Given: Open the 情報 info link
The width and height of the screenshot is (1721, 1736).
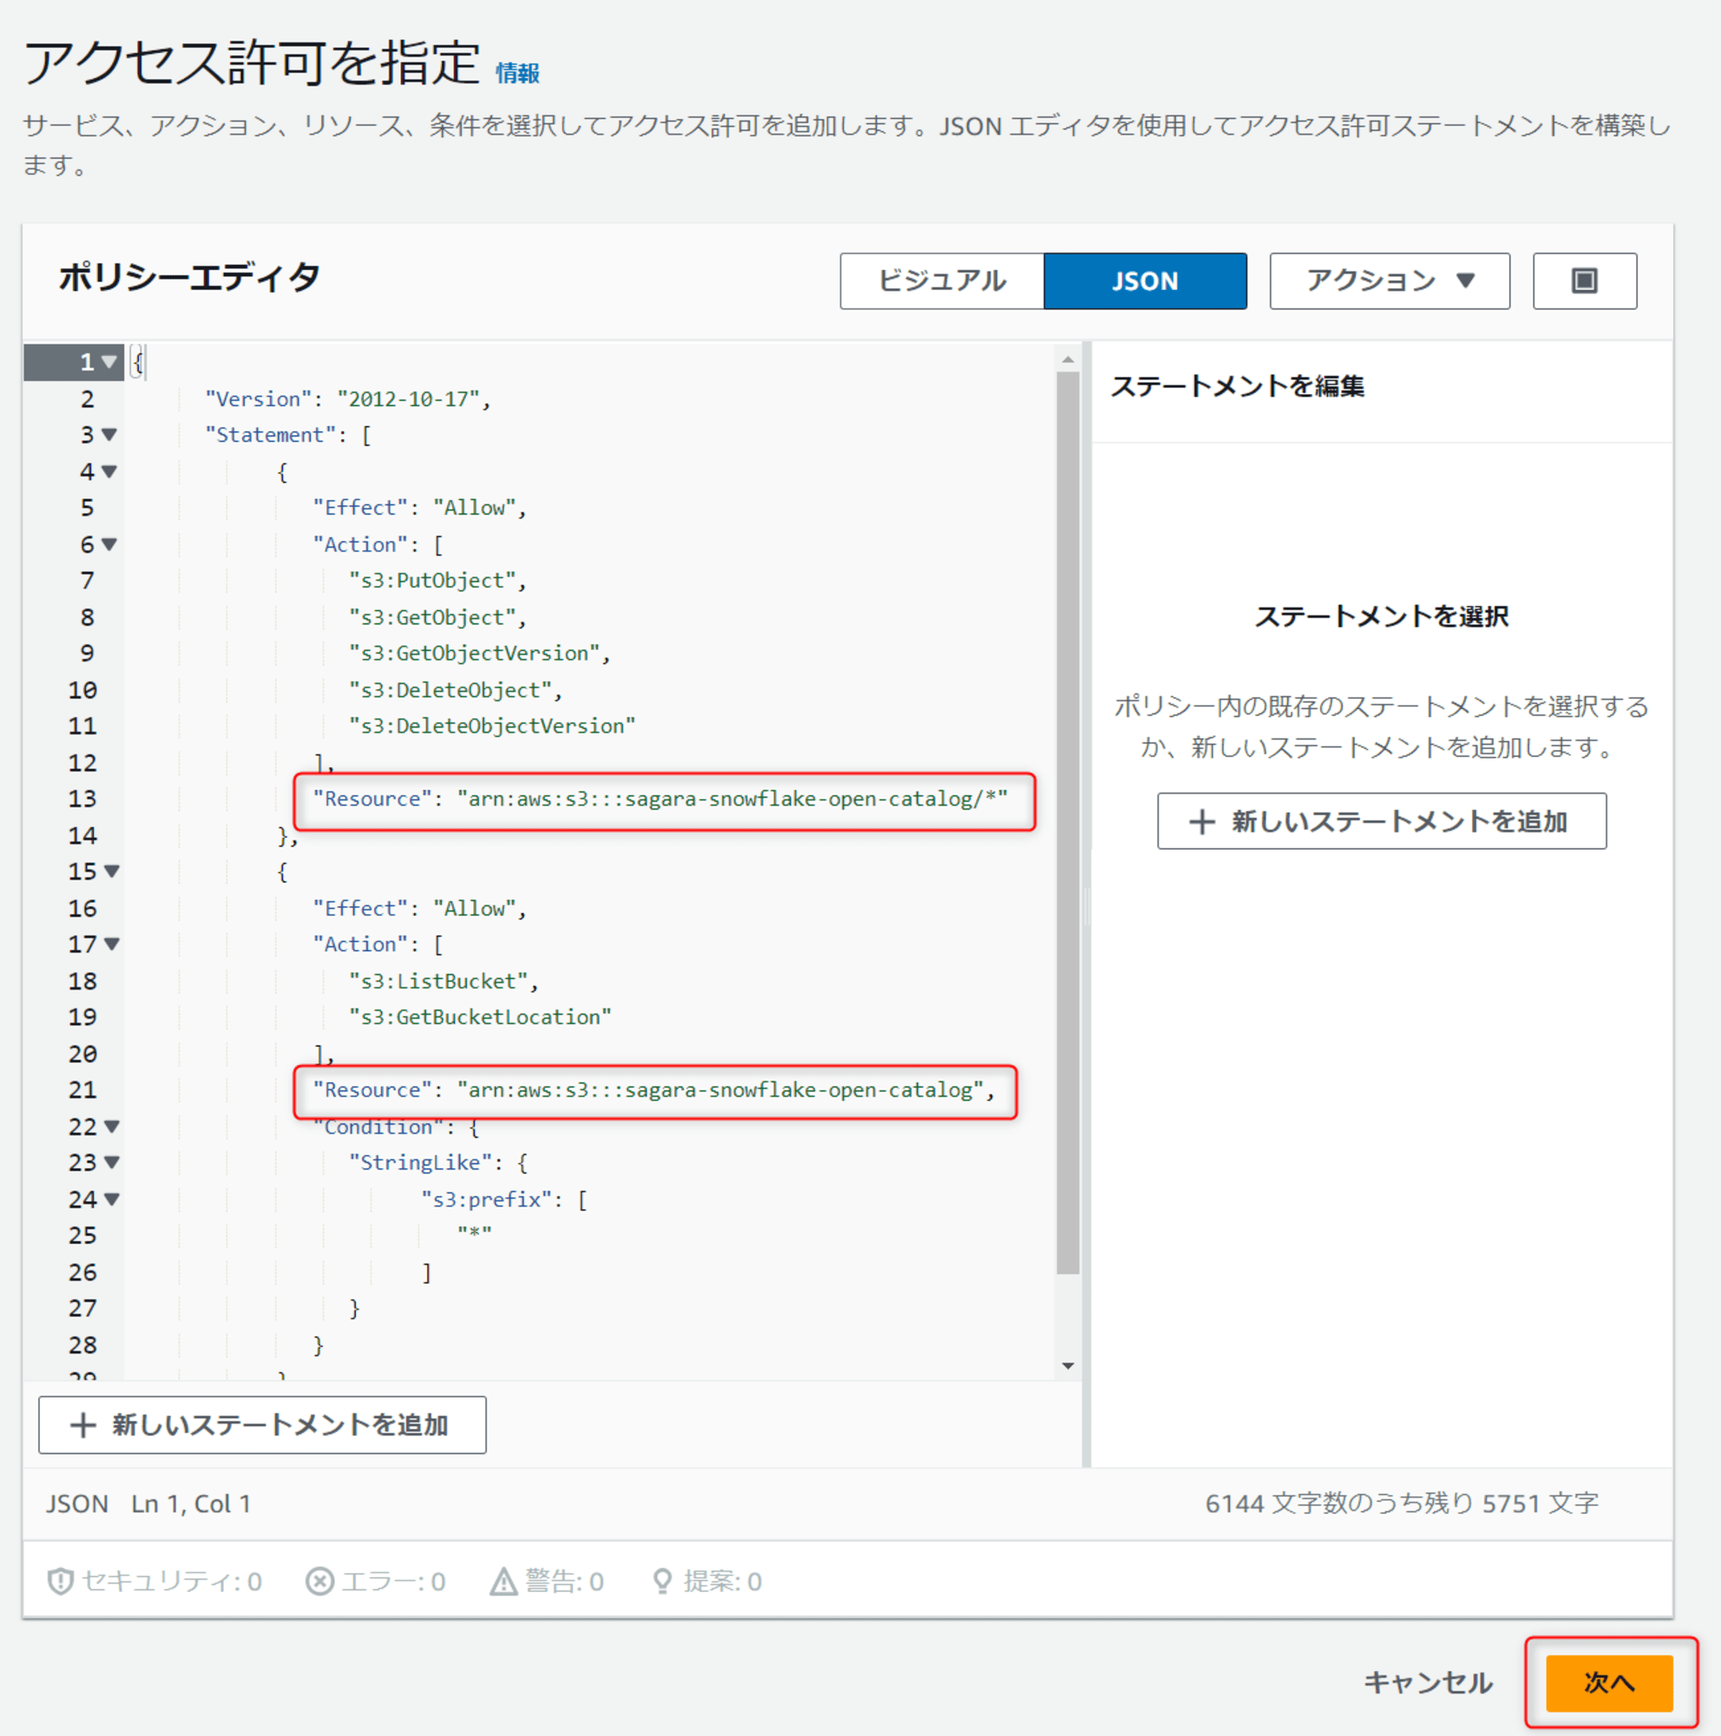Looking at the screenshot, I should [517, 73].
